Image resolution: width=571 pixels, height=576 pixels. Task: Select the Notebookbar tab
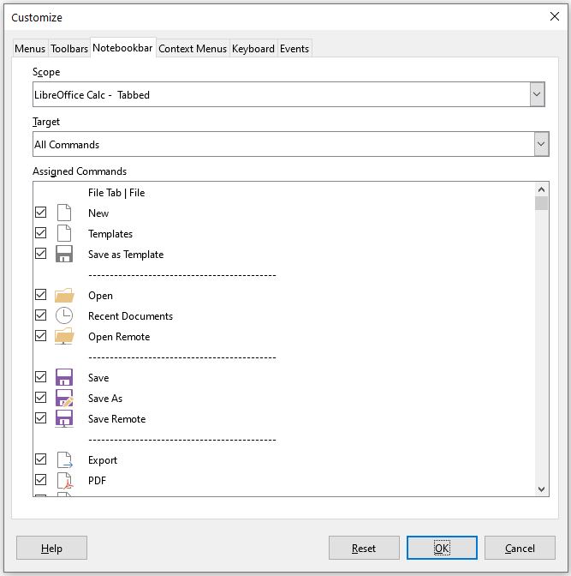(x=122, y=48)
